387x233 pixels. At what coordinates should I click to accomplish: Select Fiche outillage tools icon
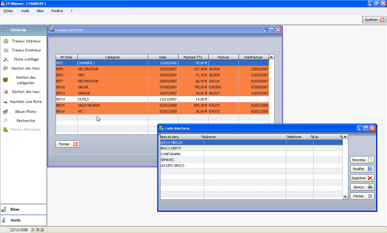point(6,59)
